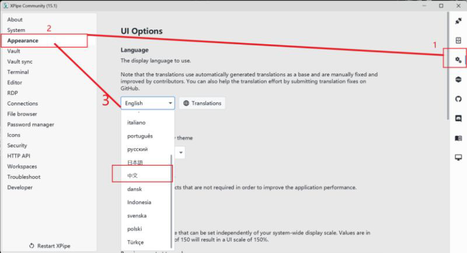467x253 pixels.
Task: Click the hexagon Pro license icon
Action: click(458, 79)
